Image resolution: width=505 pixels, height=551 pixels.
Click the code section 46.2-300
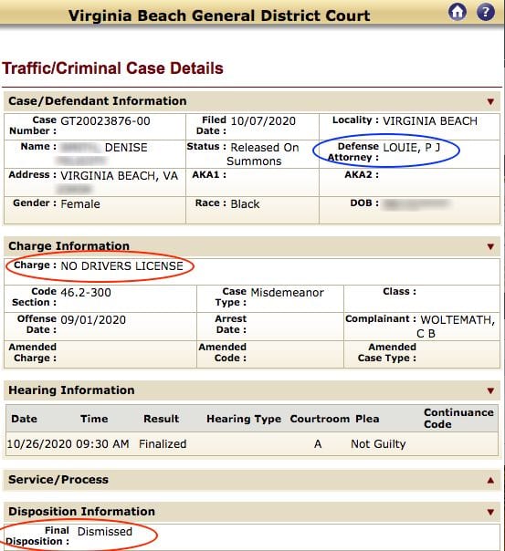point(86,292)
